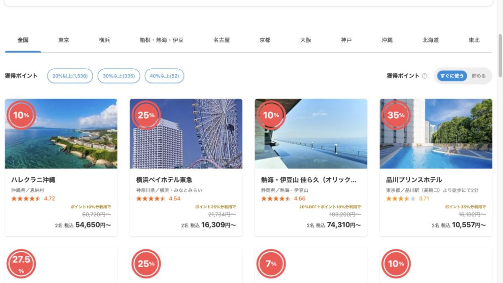This screenshot has height=283, width=503.
Task: Select the 全国 tab
Action: 23,40
